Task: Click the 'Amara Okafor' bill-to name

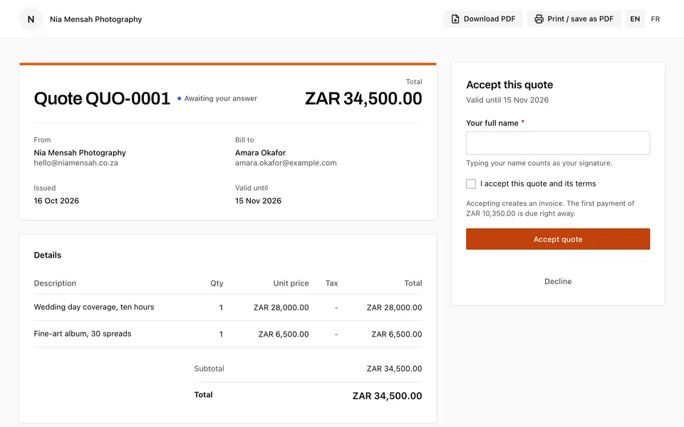Action: pyautogui.click(x=261, y=153)
